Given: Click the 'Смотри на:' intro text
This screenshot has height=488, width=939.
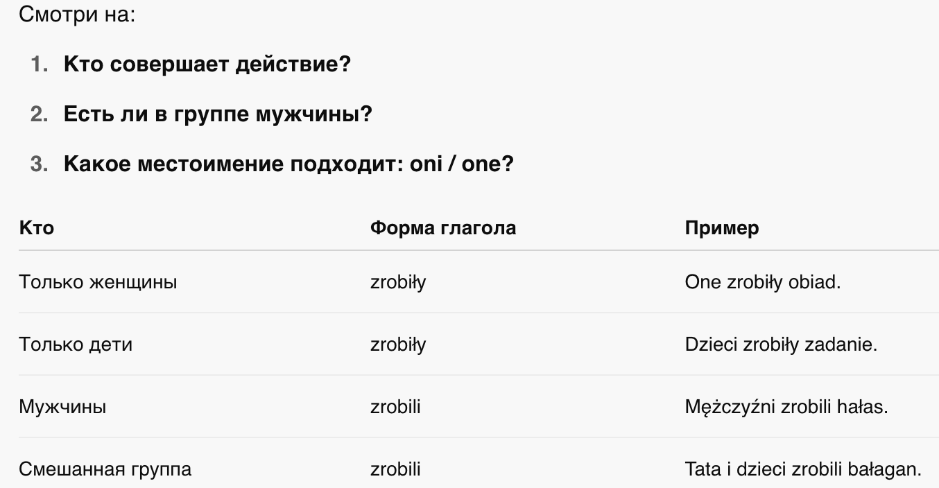Looking at the screenshot, I should click(76, 14).
